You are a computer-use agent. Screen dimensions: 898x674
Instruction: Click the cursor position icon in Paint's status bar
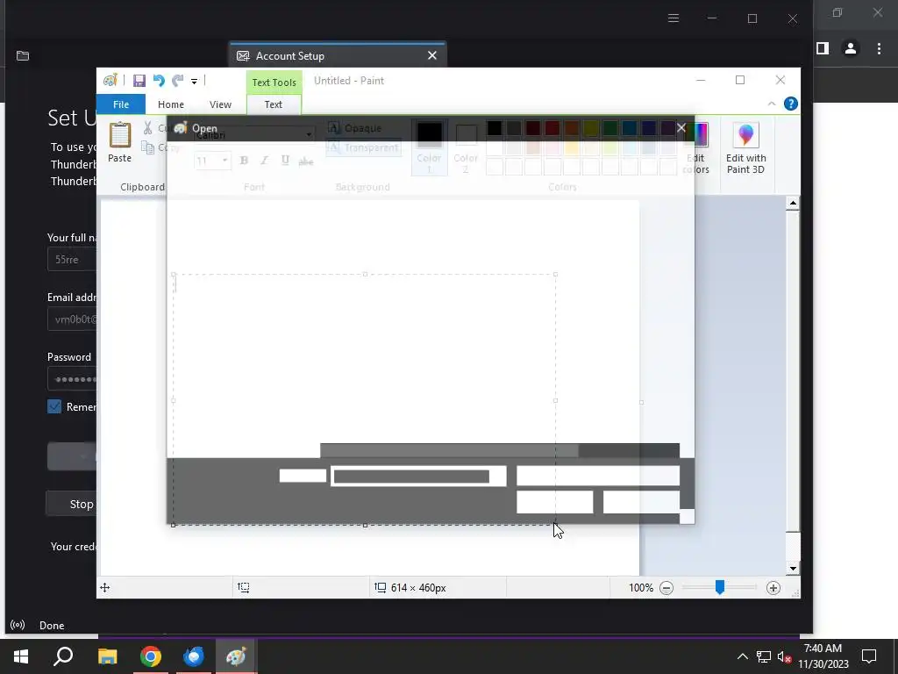[x=105, y=587]
